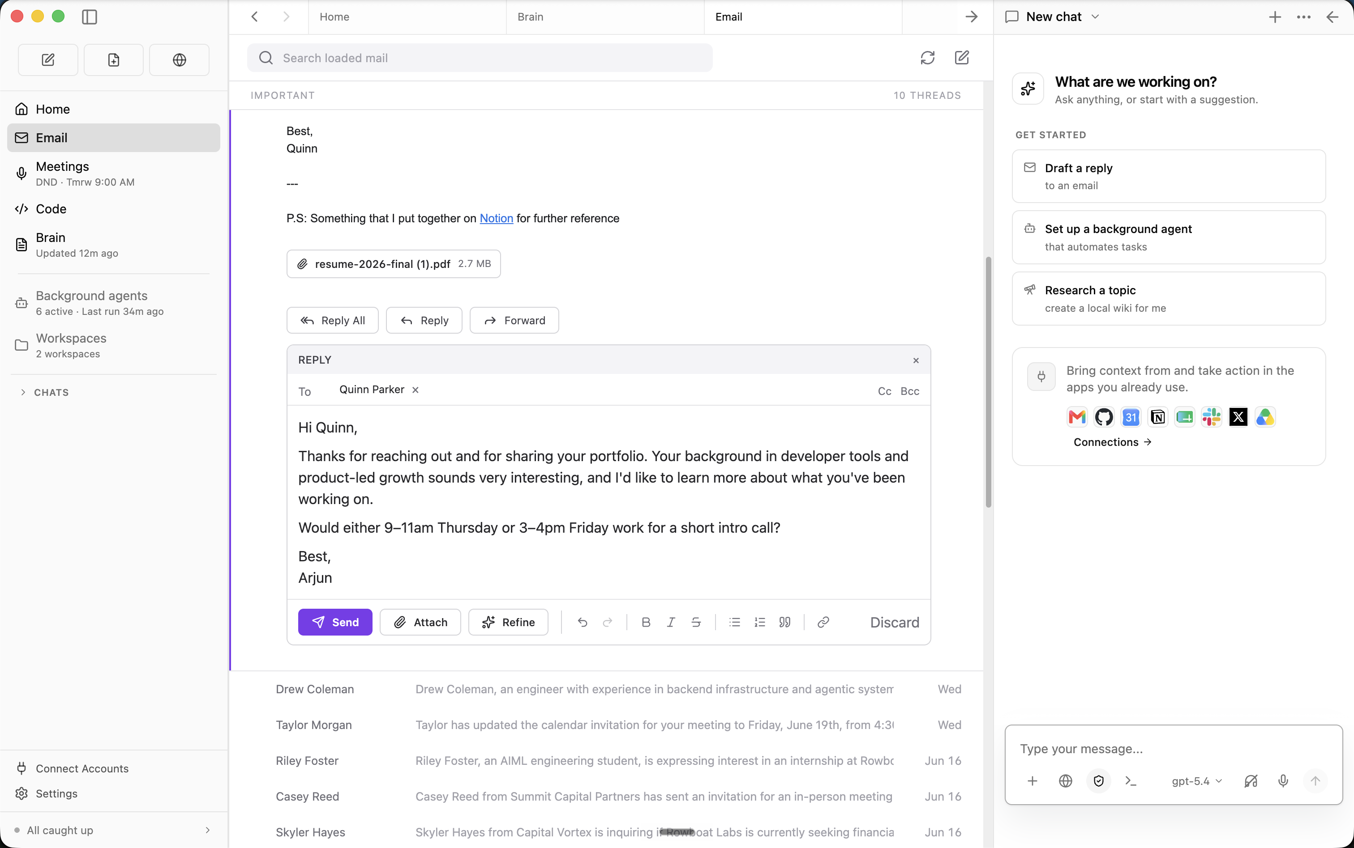Toggle block quote formatting
This screenshot has width=1354, height=848.
785,622
